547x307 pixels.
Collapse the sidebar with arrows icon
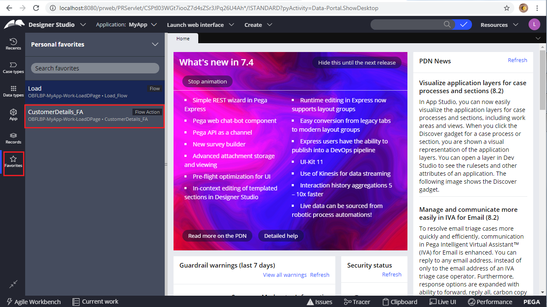coord(13,284)
